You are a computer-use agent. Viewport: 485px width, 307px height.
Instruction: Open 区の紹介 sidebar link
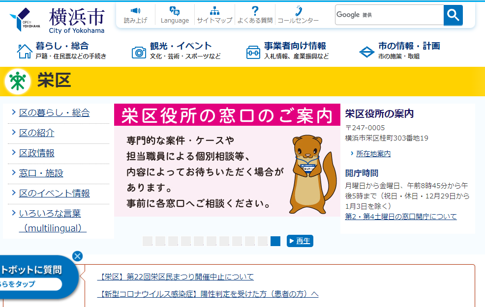tap(36, 133)
